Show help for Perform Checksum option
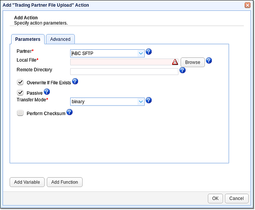 [69, 112]
